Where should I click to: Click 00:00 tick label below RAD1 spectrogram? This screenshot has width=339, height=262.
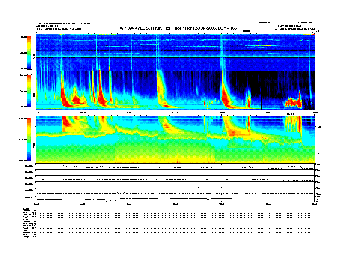(36, 113)
